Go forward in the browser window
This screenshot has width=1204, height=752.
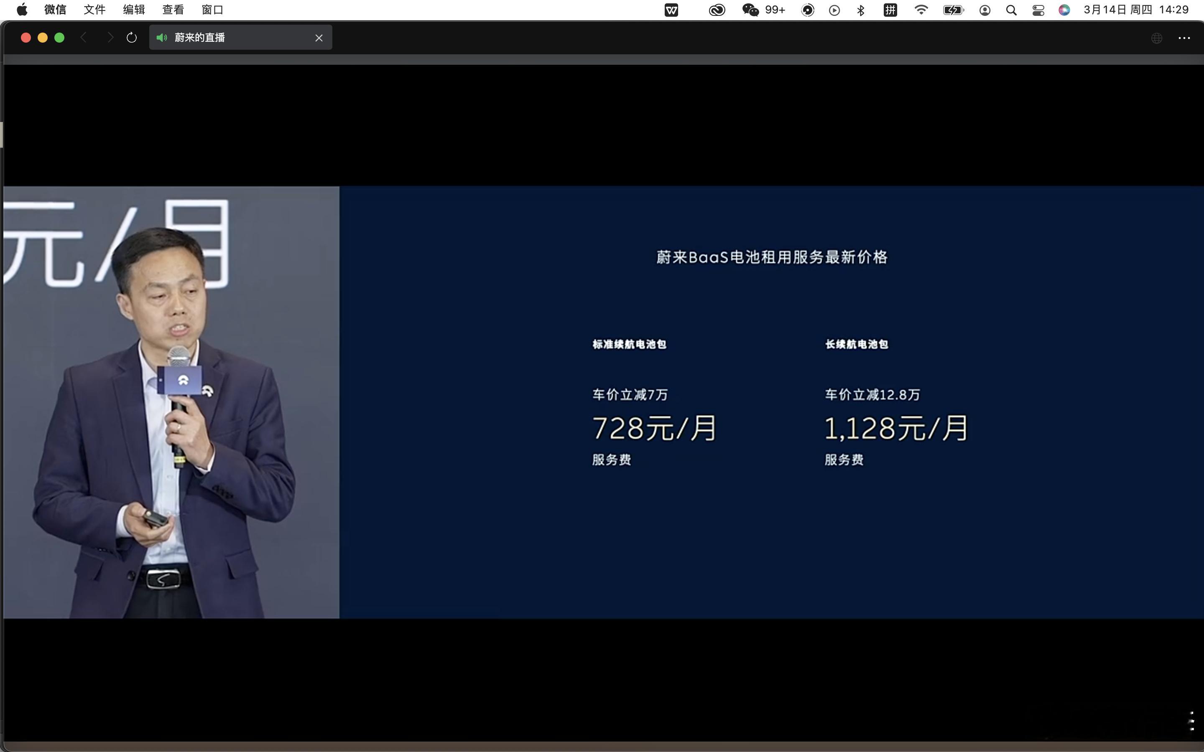[x=110, y=37]
